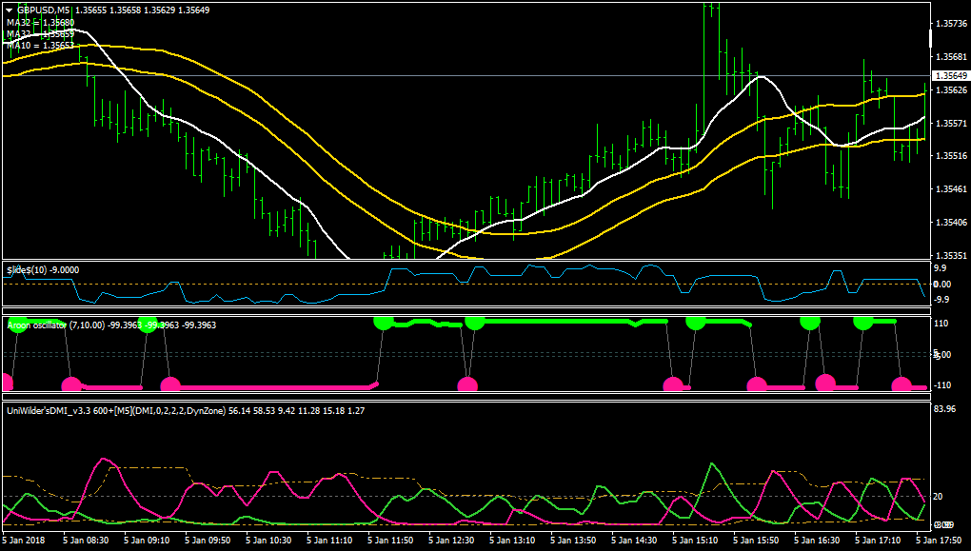Click the rightmost pink Aroon dot
Screen dimensions: 971x551
click(901, 384)
